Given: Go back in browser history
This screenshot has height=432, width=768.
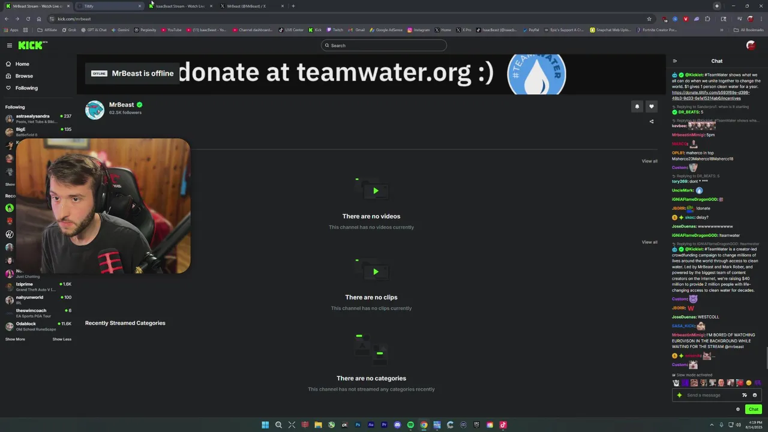Looking at the screenshot, I should (7, 19).
